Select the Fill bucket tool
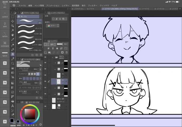The image size is (182, 127). [13, 101]
